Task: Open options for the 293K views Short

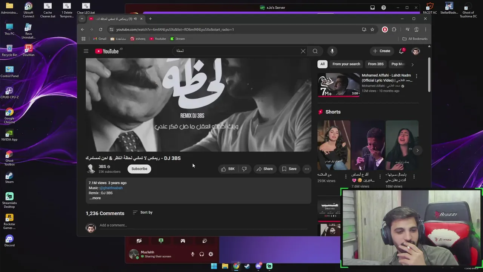Action: pyautogui.click(x=346, y=176)
